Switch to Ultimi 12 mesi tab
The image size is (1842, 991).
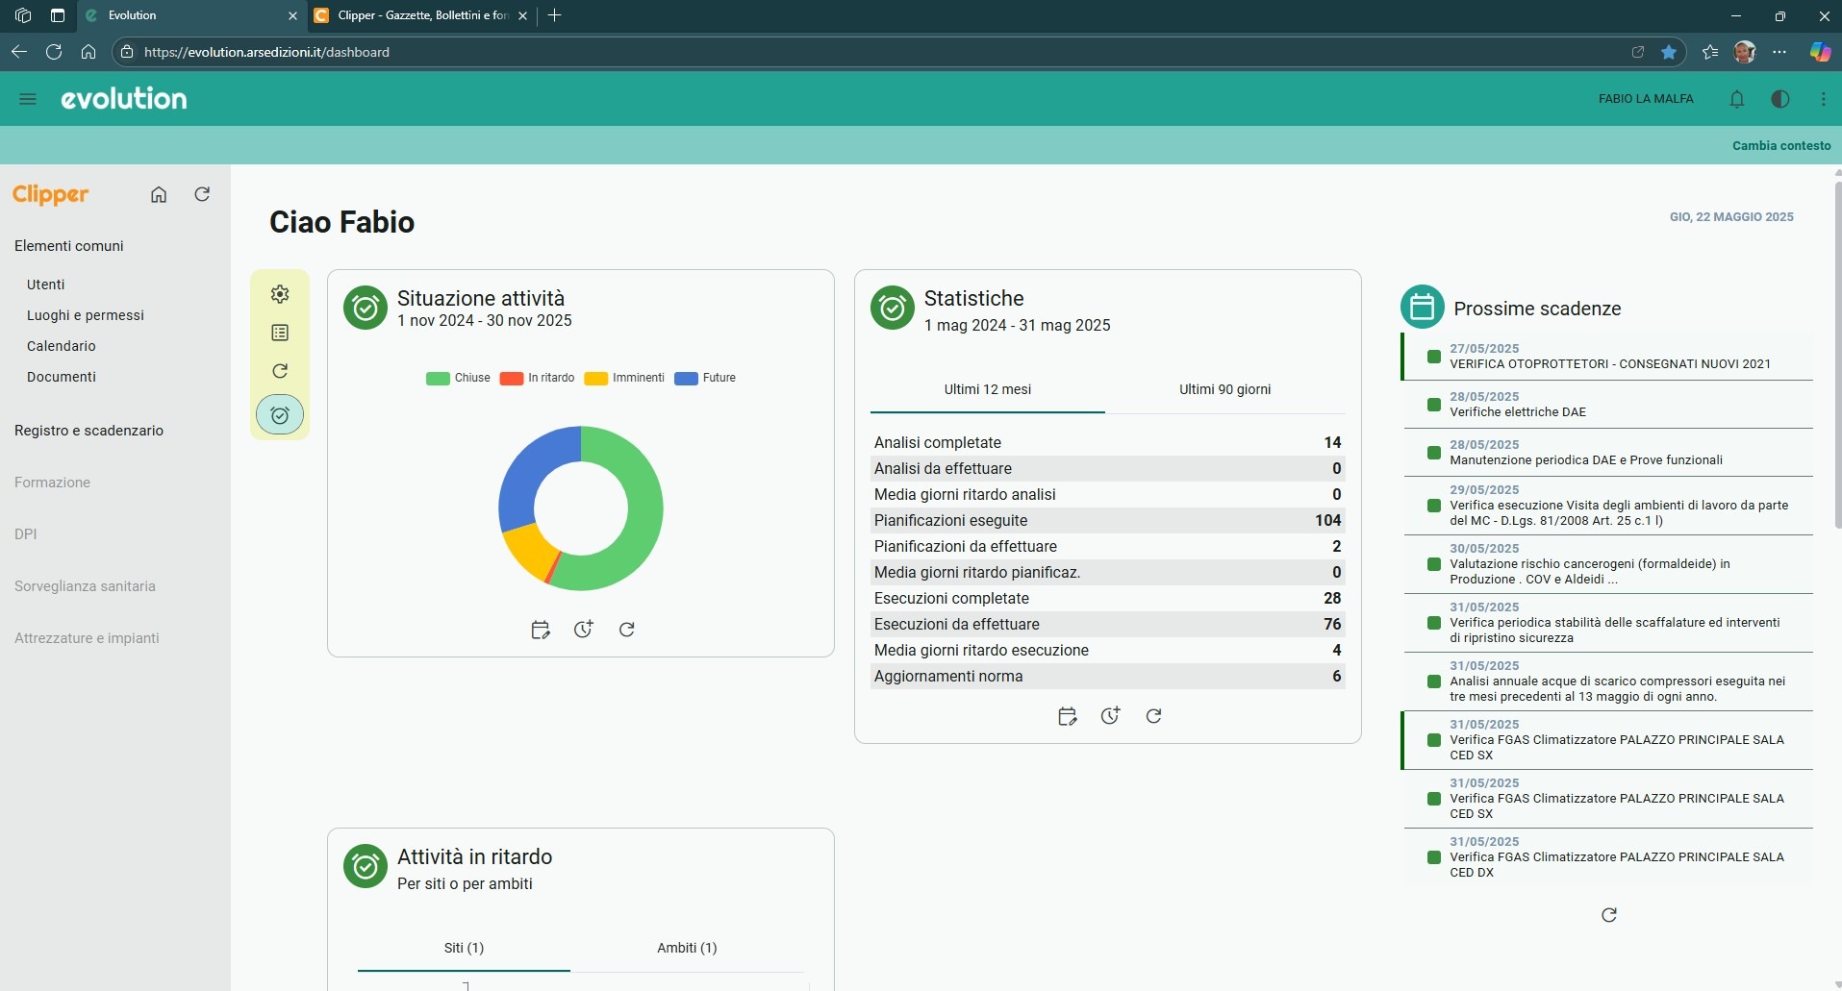[988, 389]
